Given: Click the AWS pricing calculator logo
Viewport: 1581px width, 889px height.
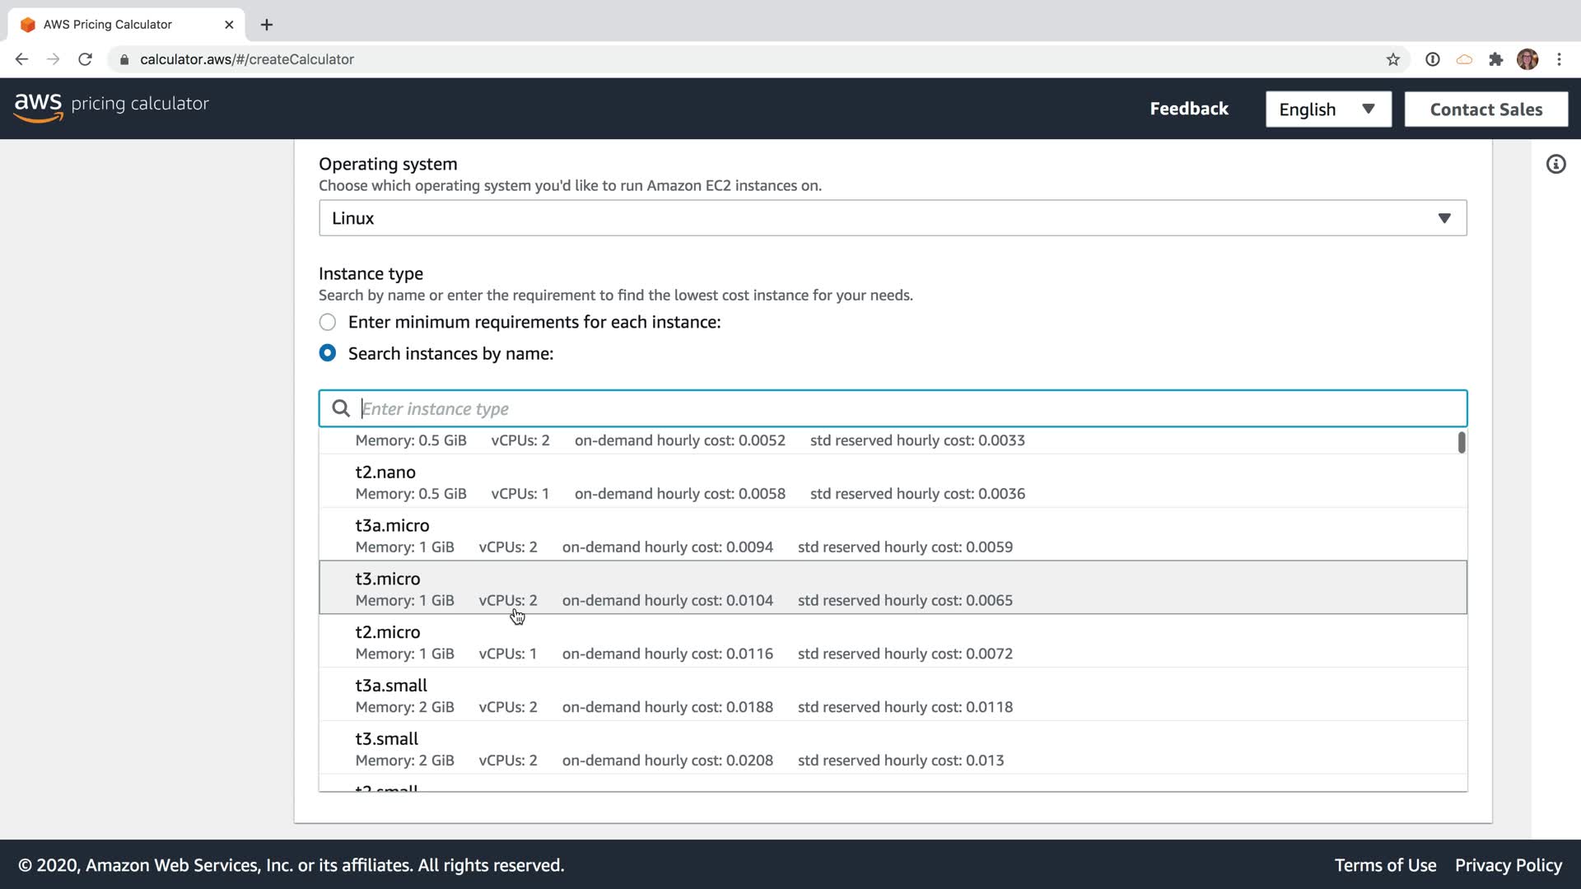Looking at the screenshot, I should coord(111,105).
